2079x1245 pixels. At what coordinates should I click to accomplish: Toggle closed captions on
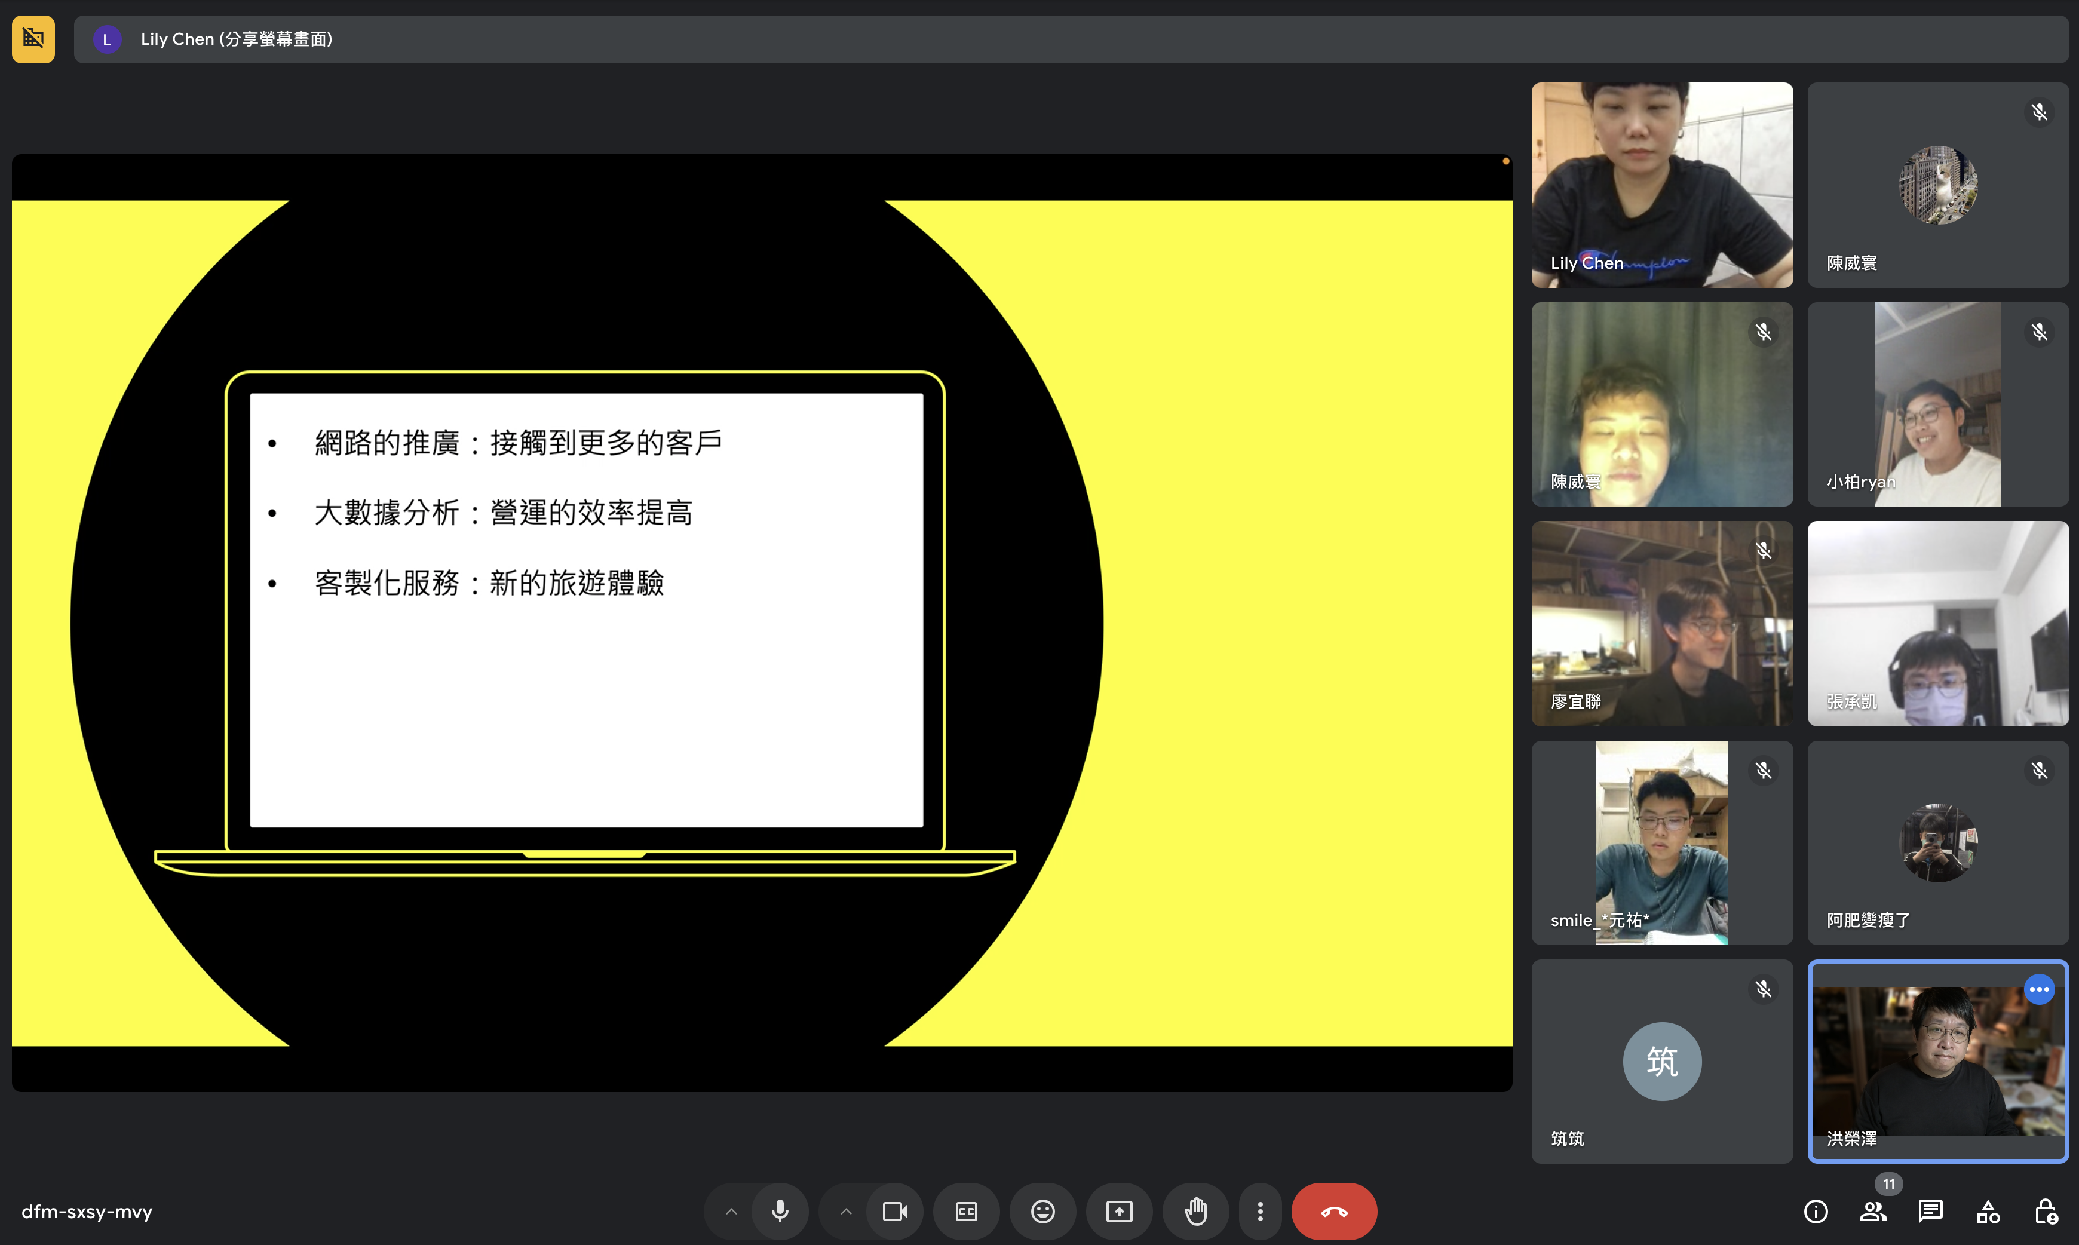pos(965,1210)
